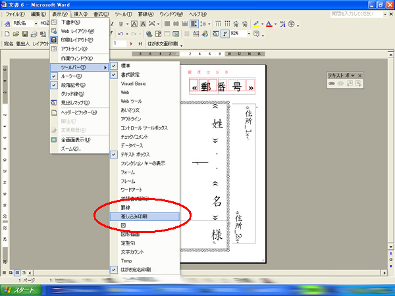Click the はがき文面印刷 button
The height and width of the screenshot is (296, 395).
pos(163,44)
